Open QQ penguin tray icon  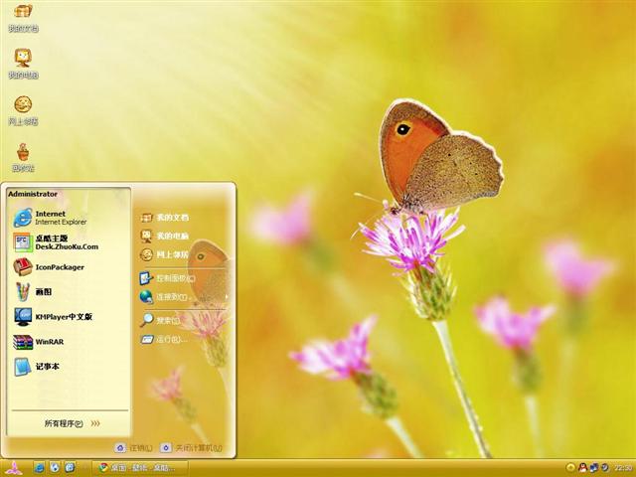click(x=583, y=468)
